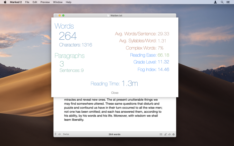Open the gear settings menu in status bar
234x146 pixels.
click(x=173, y=134)
